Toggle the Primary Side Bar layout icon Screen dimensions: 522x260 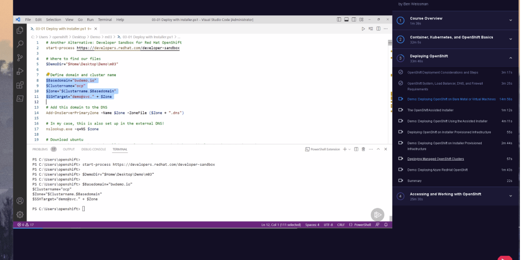click(x=339, y=19)
